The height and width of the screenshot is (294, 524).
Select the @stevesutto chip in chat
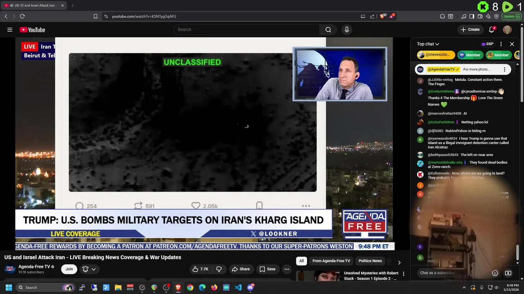436,55
